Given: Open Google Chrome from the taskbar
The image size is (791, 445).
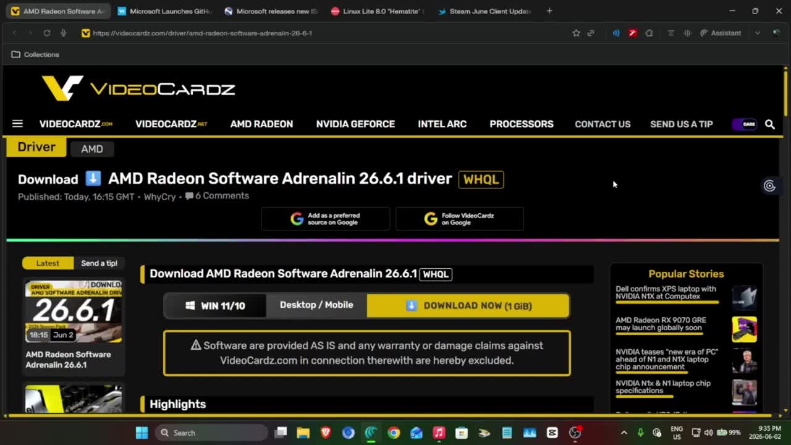Looking at the screenshot, I should click(394, 433).
